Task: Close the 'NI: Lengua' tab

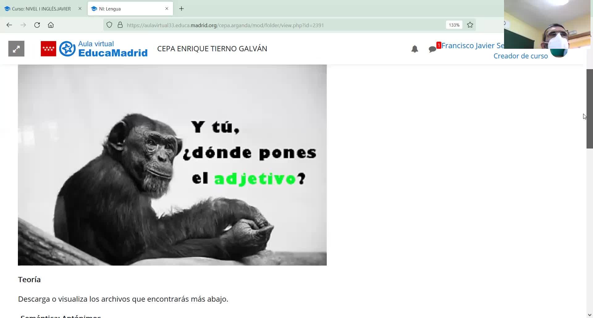Action: (167, 9)
